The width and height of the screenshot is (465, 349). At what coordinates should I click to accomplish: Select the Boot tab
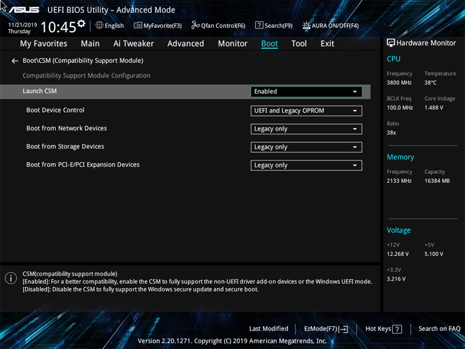tap(269, 44)
